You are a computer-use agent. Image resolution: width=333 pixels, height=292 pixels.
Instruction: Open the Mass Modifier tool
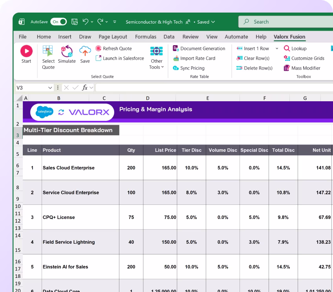coord(302,68)
